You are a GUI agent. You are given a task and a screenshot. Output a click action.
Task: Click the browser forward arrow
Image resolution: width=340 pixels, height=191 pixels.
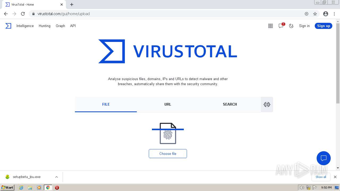click(14, 14)
